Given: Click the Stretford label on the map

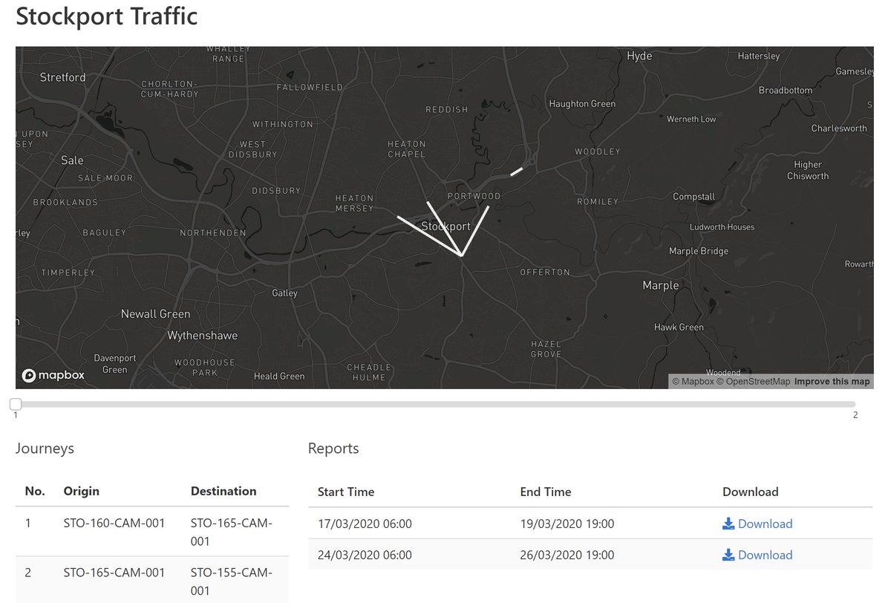Looking at the screenshot, I should (x=62, y=77).
